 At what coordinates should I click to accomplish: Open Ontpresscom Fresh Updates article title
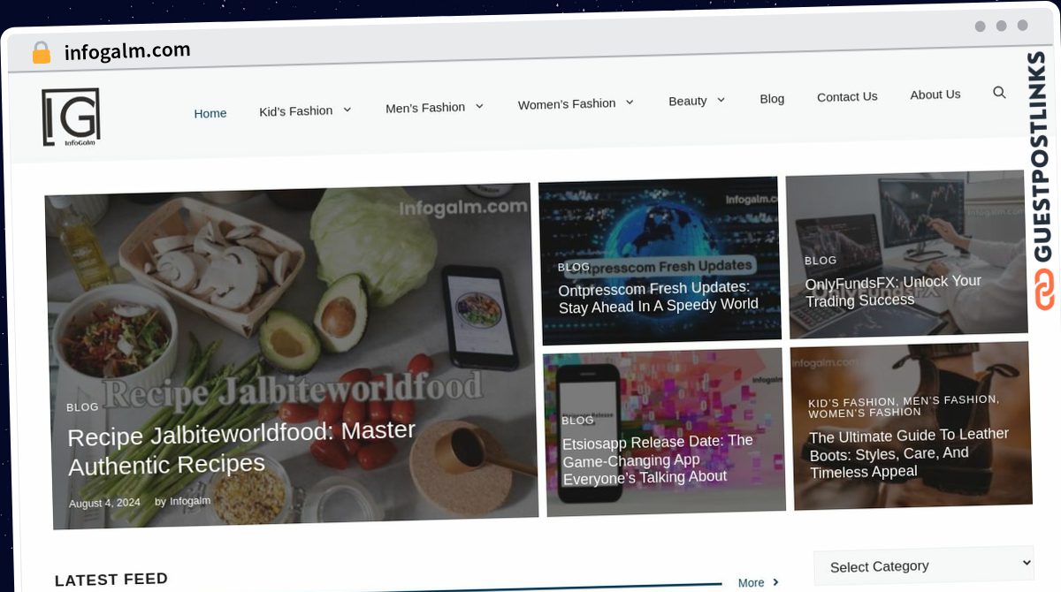658,297
